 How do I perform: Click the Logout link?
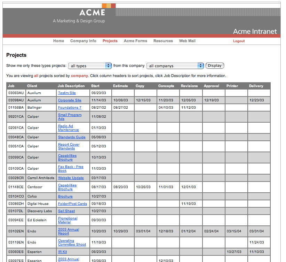pos(239,41)
